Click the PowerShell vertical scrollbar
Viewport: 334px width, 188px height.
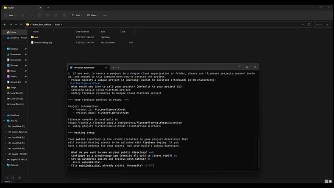pos(258,152)
